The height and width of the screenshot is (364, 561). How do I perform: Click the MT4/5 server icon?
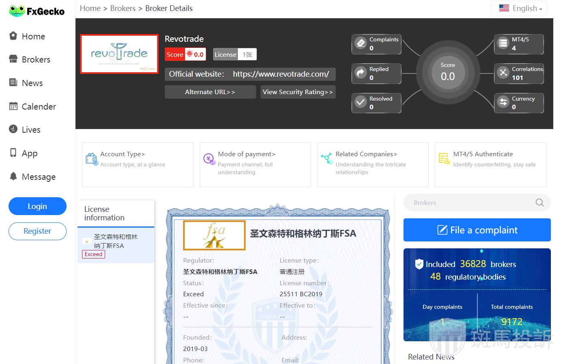click(x=503, y=43)
